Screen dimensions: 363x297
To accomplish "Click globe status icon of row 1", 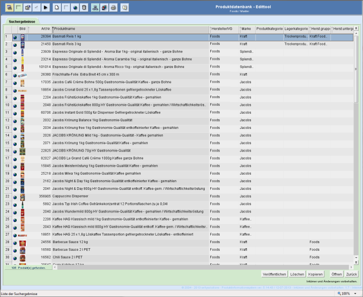I will coord(15,37).
